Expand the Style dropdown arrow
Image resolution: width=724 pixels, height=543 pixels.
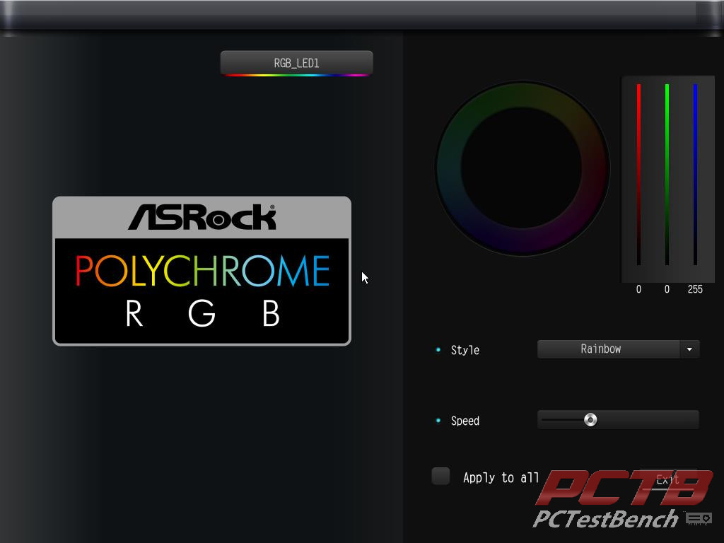point(689,349)
